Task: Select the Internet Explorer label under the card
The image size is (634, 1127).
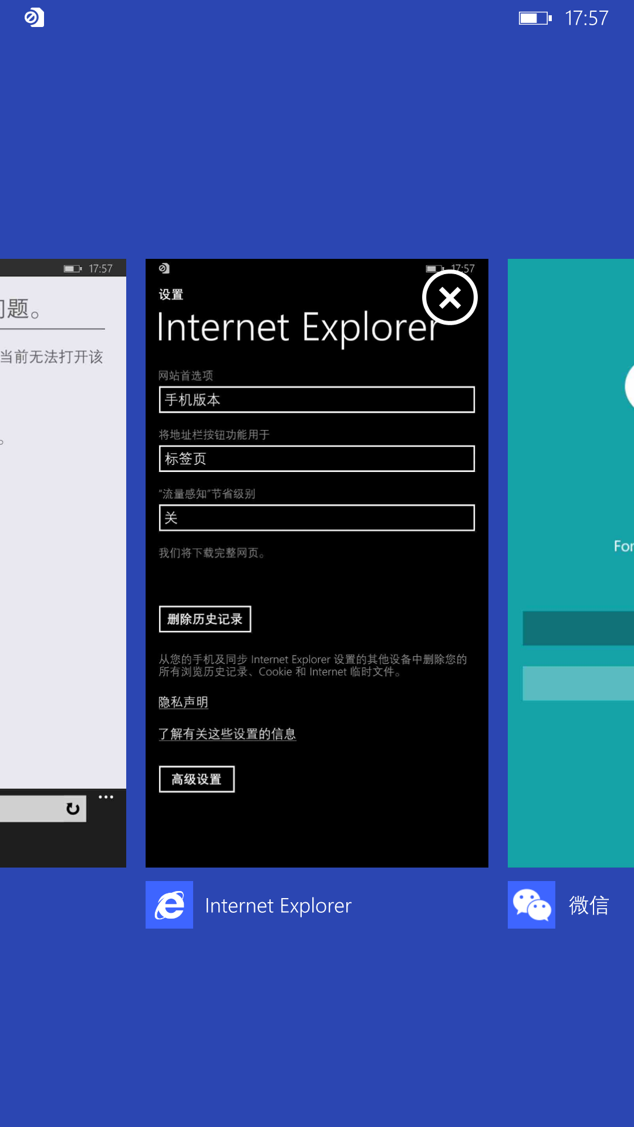Action: pyautogui.click(x=278, y=906)
